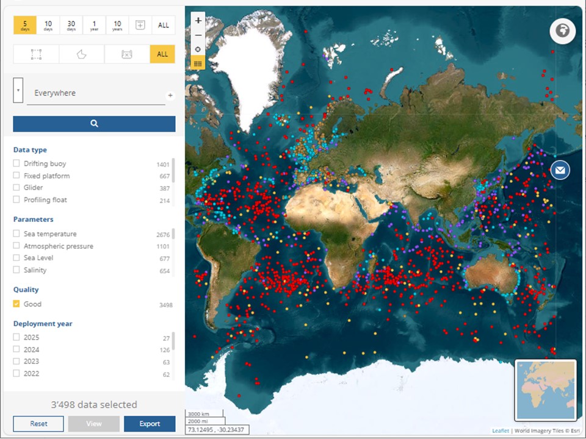Select the 2023 deployment year checkbox
This screenshot has width=586, height=439.
[16, 361]
